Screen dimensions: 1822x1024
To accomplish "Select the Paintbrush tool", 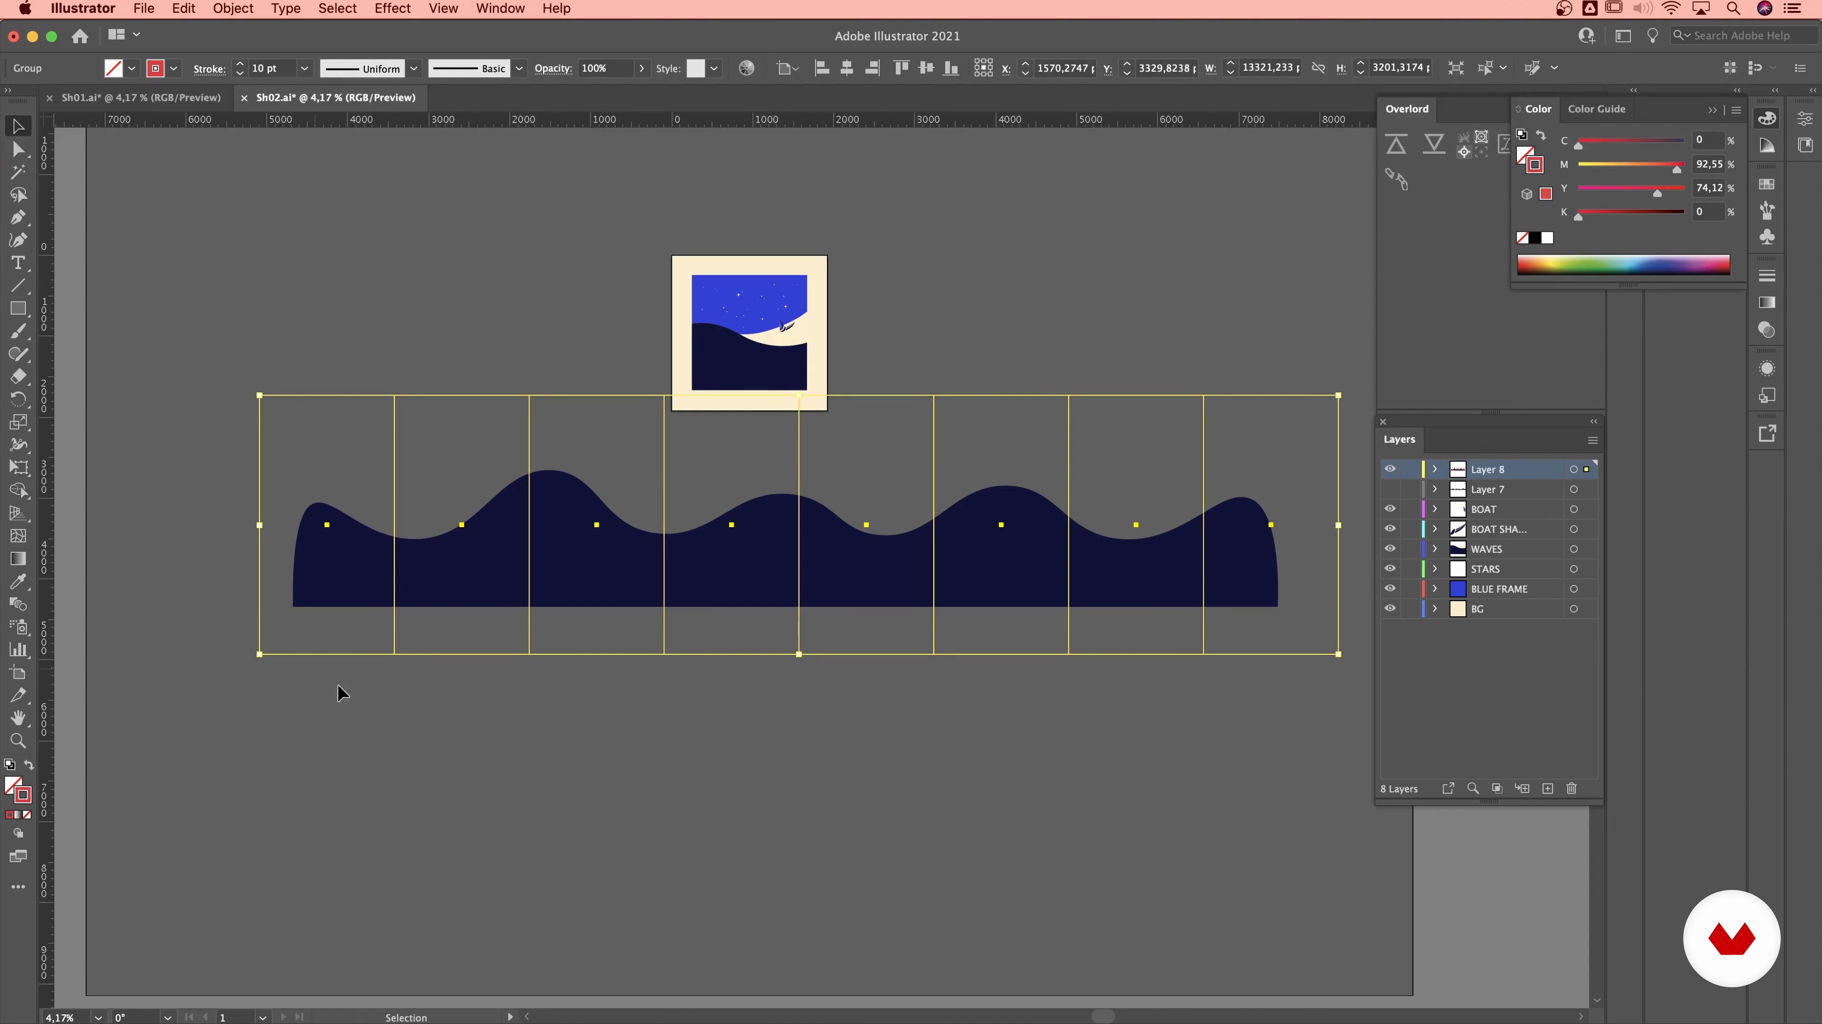I will coord(19,331).
